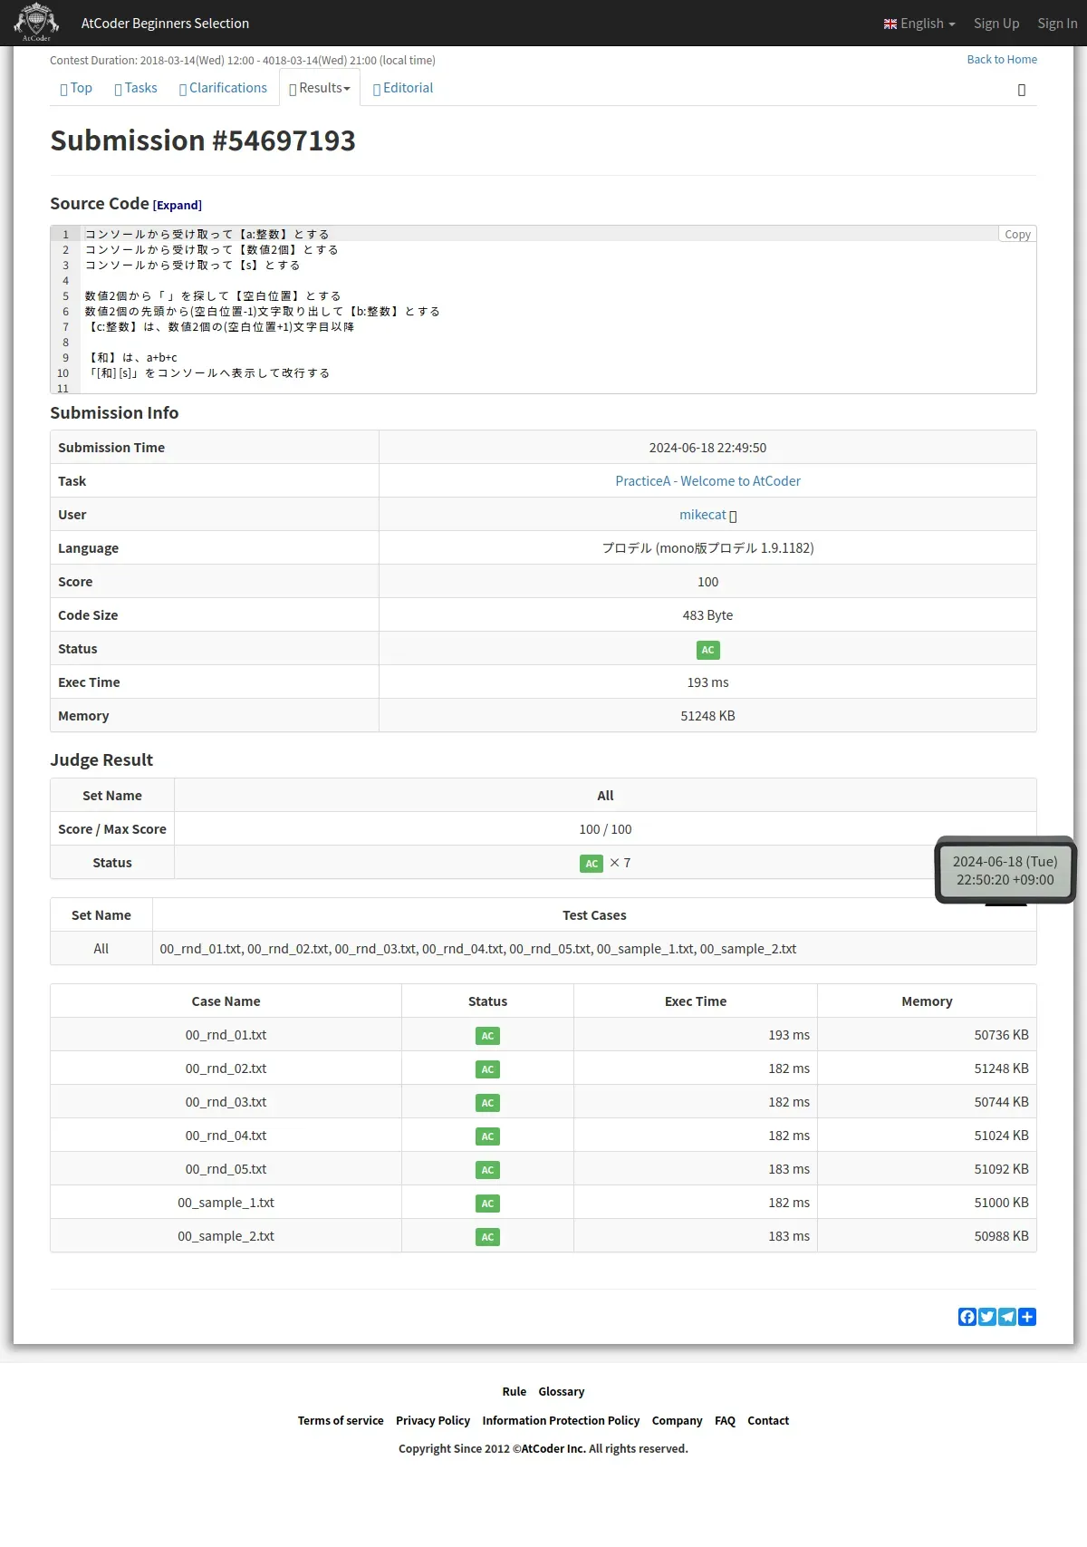Click case name 00_rnd_02.txt

pyautogui.click(x=226, y=1068)
